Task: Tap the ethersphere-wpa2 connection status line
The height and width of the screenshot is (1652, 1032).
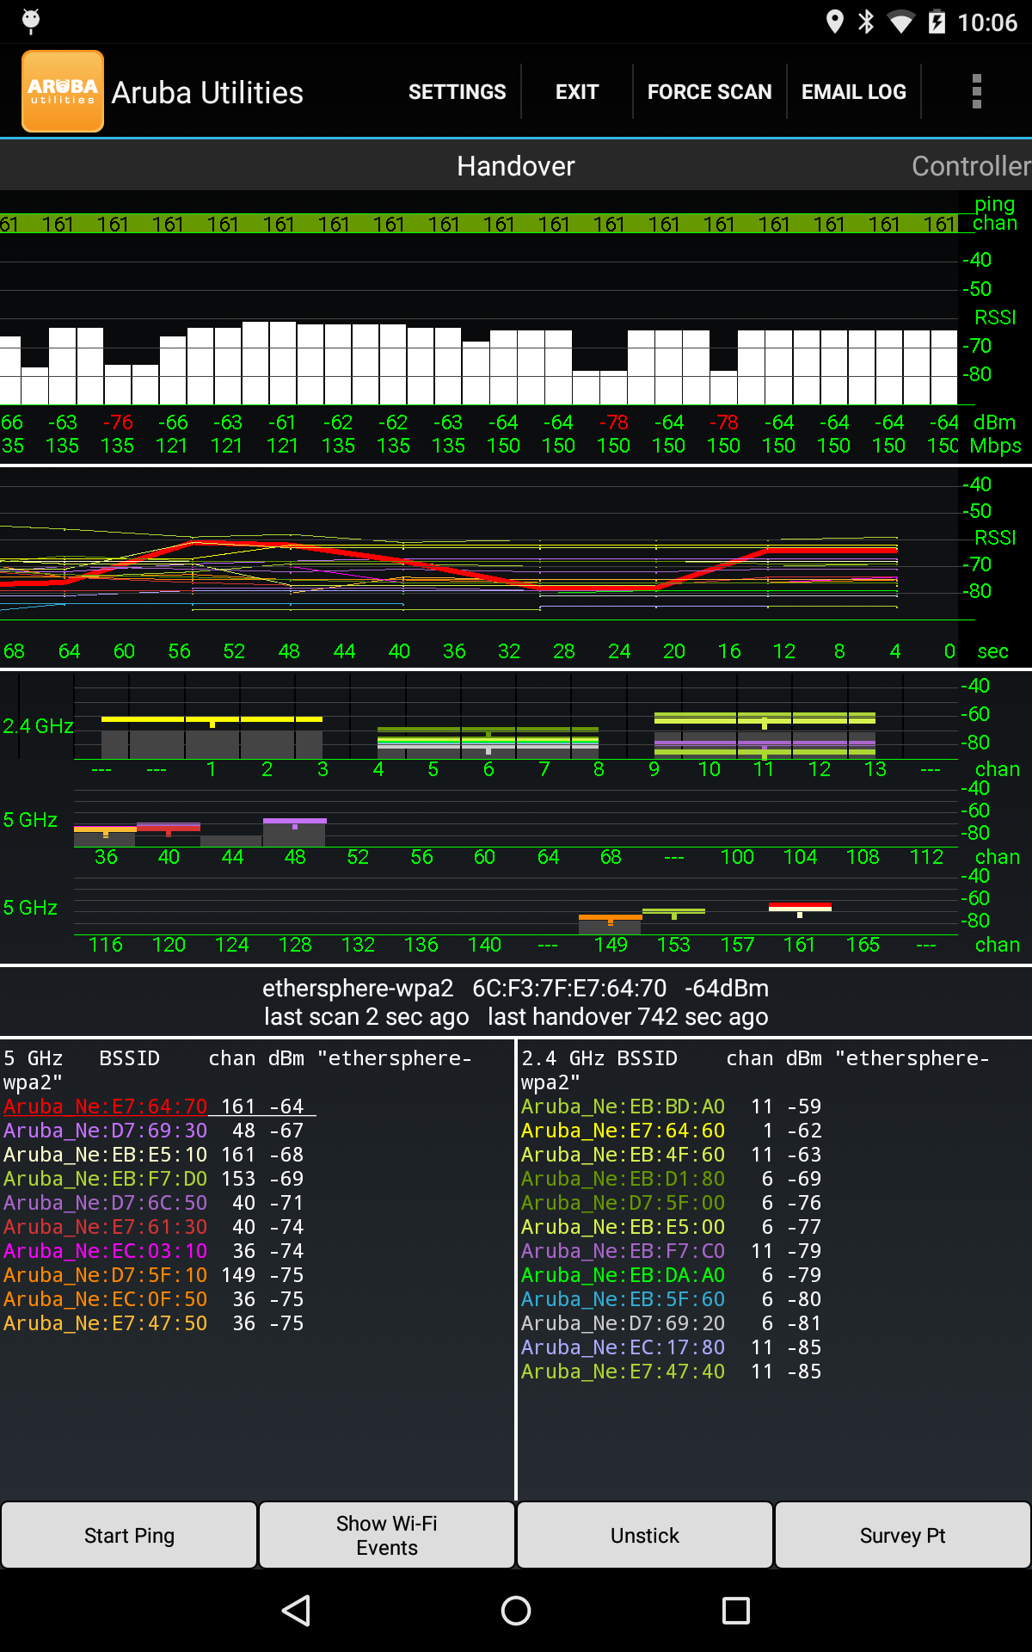Action: pos(516,988)
